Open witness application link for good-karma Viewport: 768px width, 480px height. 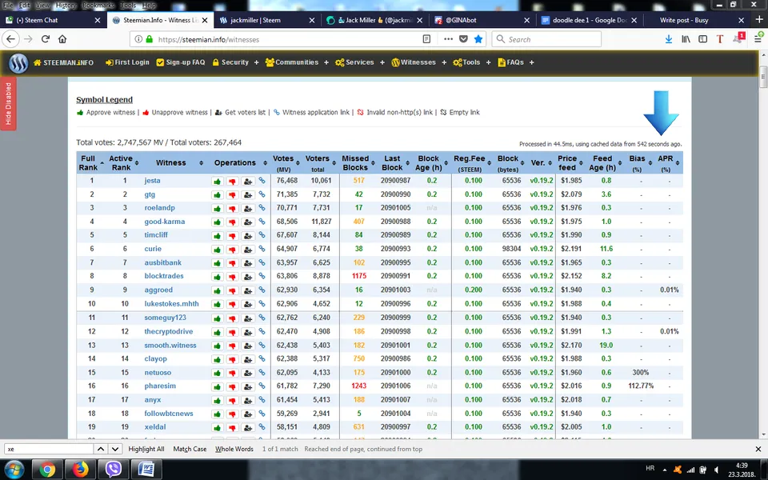262,222
